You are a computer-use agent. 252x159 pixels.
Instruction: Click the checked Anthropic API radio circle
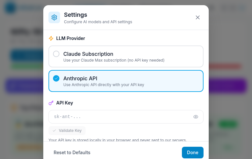tap(56, 78)
